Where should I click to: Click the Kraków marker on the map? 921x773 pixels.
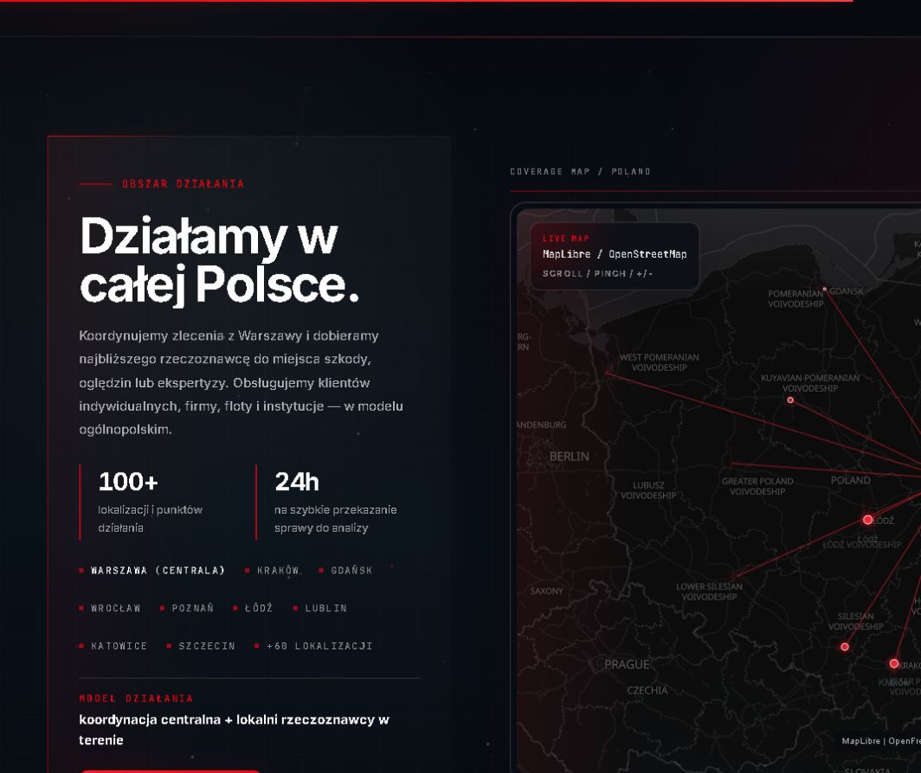point(894,663)
